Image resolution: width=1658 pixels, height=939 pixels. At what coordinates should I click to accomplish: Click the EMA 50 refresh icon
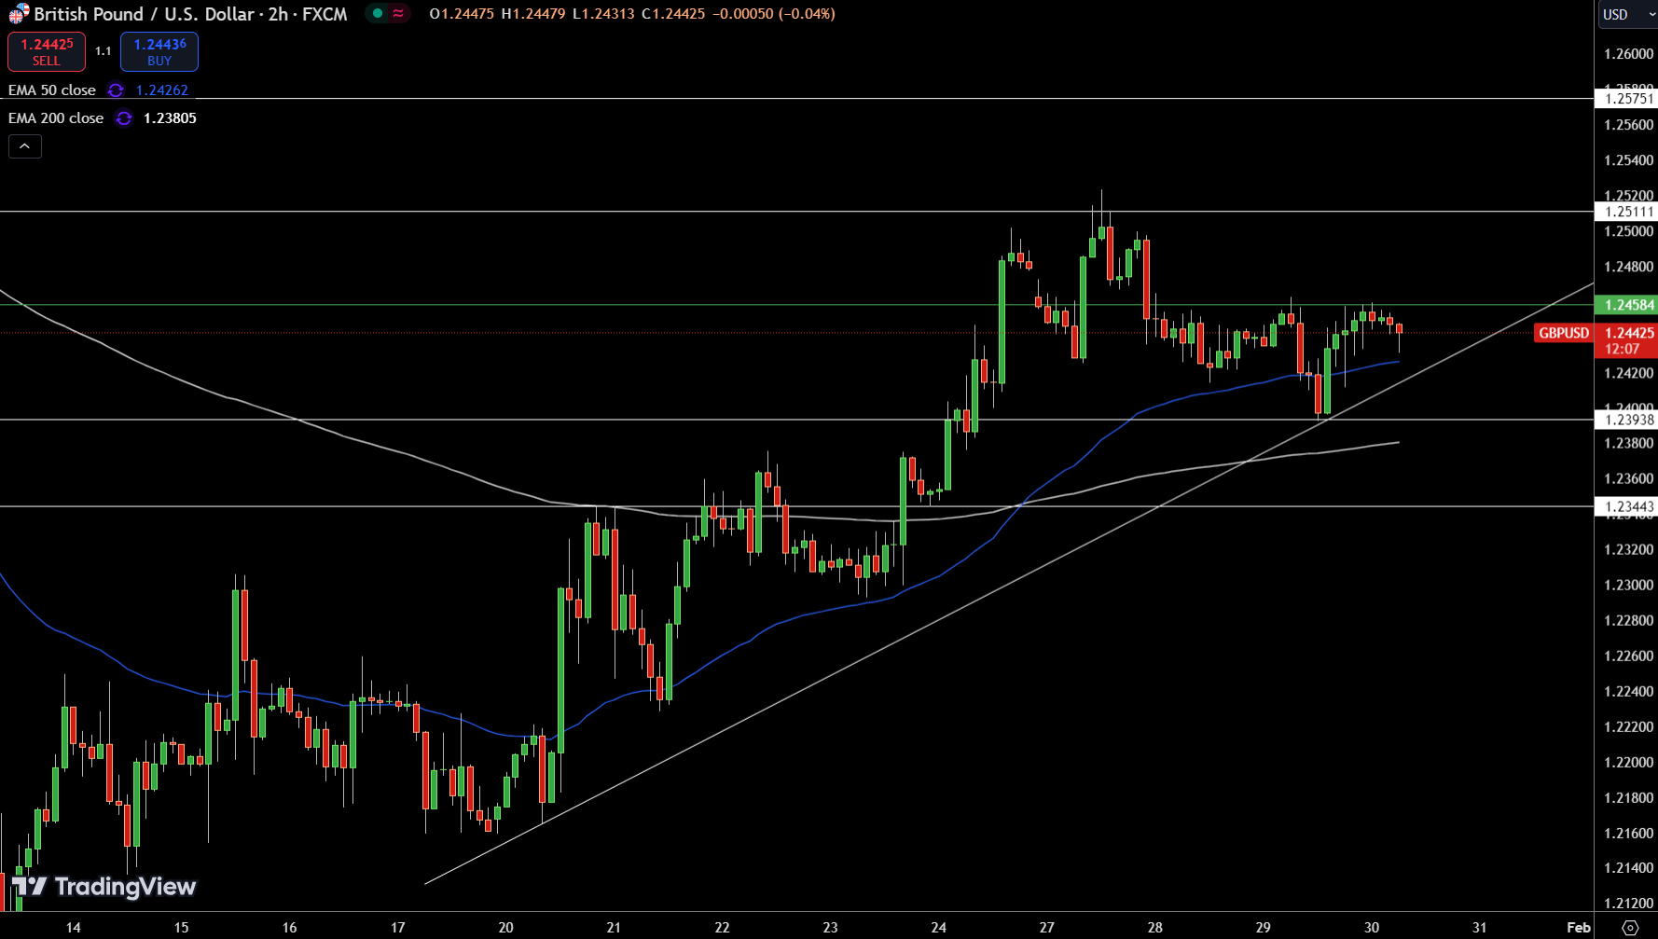coord(116,90)
